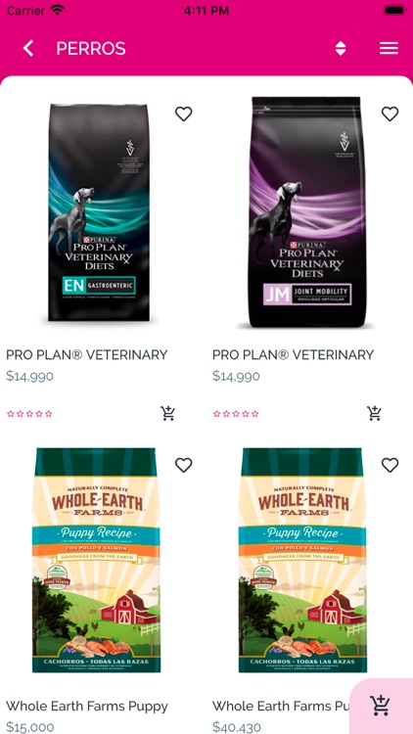The width and height of the screenshot is (413, 734).
Task: Open the hamburger menu in header
Action: 389,48
